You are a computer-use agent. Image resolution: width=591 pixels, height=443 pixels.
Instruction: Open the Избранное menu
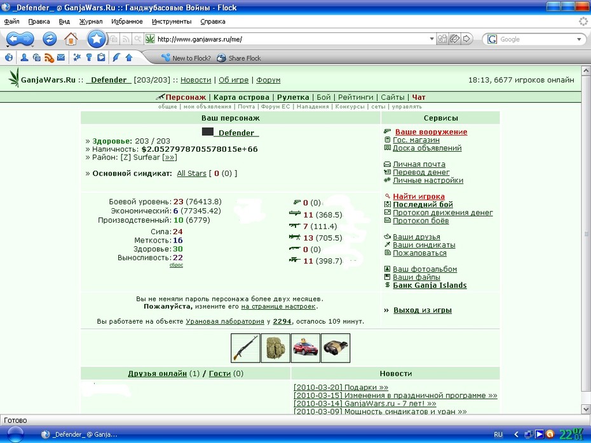(x=127, y=22)
